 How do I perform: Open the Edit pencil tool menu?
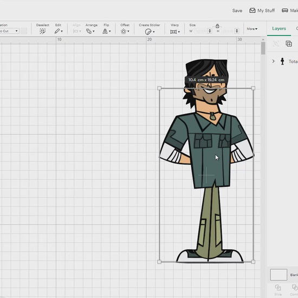pyautogui.click(x=59, y=31)
